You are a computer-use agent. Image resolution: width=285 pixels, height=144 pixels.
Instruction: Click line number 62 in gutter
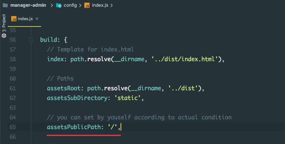point(13,98)
